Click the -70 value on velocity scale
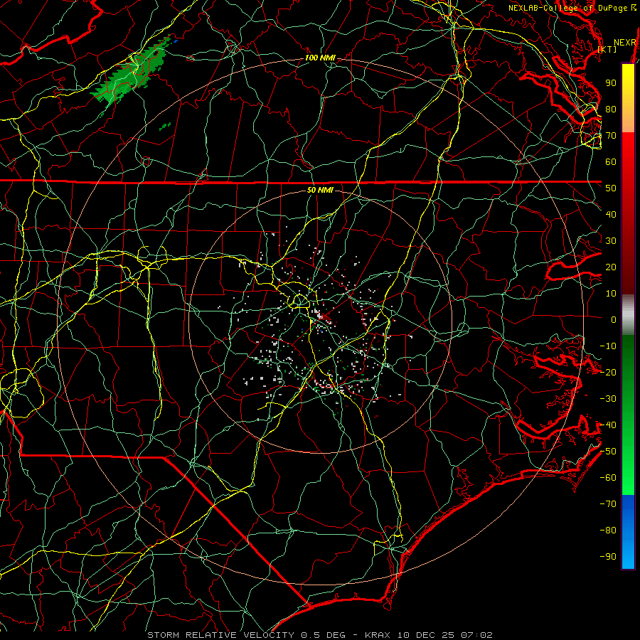640x640 pixels. click(x=608, y=504)
